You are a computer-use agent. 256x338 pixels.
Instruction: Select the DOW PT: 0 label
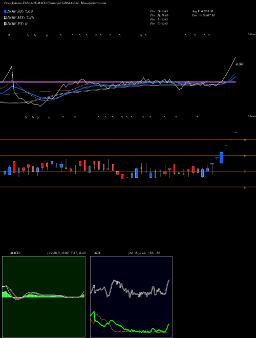[x=17, y=24]
